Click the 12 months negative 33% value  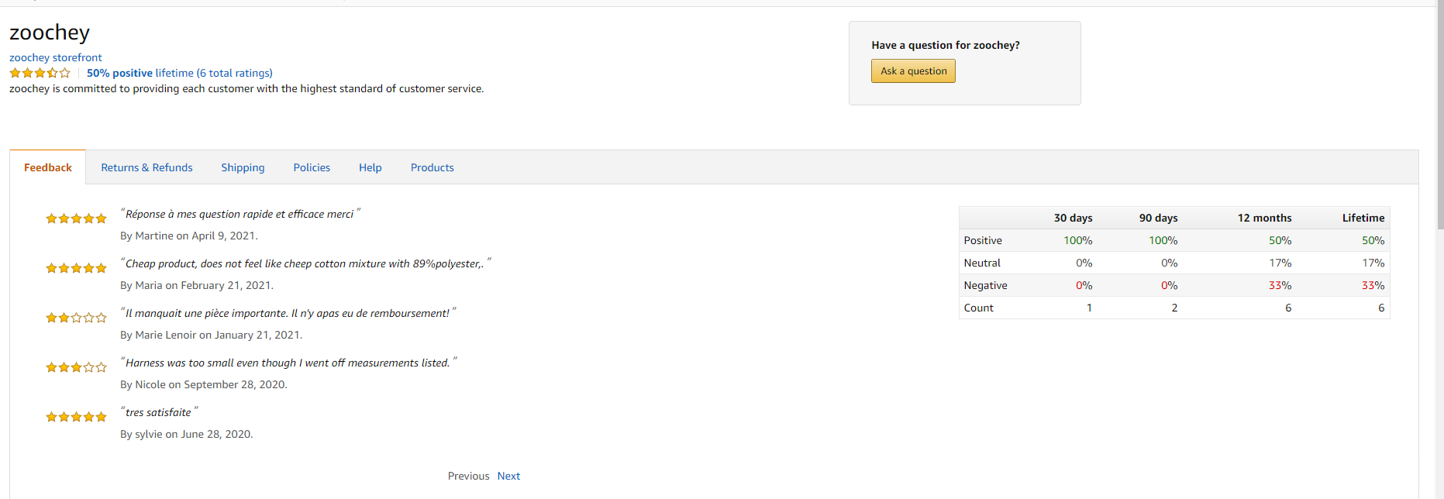(1280, 285)
